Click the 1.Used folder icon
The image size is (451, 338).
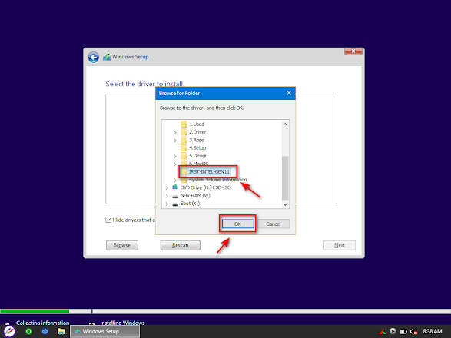point(184,124)
